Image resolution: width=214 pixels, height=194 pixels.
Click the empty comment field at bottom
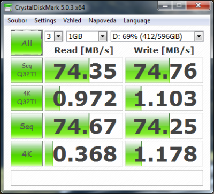click(107, 178)
